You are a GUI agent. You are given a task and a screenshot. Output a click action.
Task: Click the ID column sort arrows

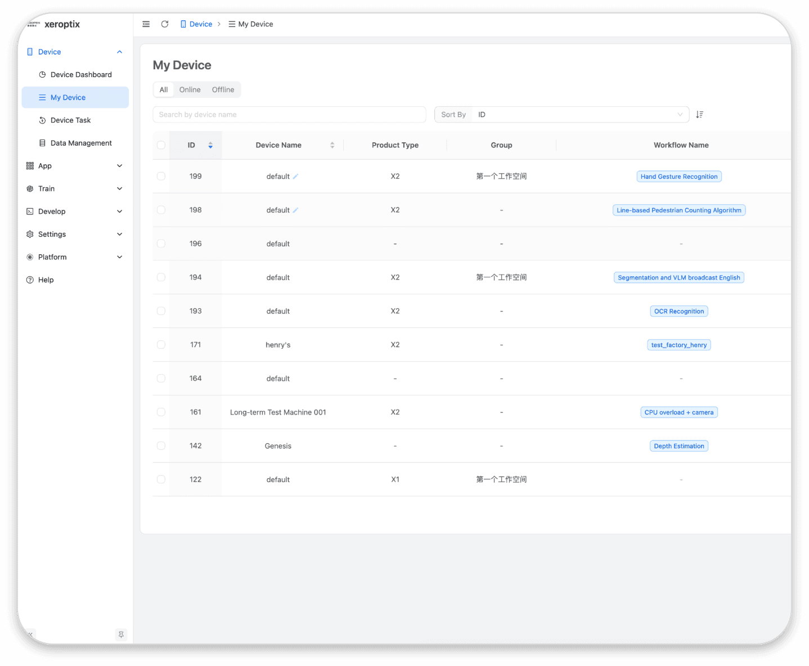tap(210, 145)
